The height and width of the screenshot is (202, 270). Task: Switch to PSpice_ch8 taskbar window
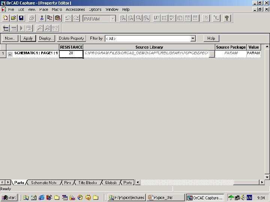(165, 198)
